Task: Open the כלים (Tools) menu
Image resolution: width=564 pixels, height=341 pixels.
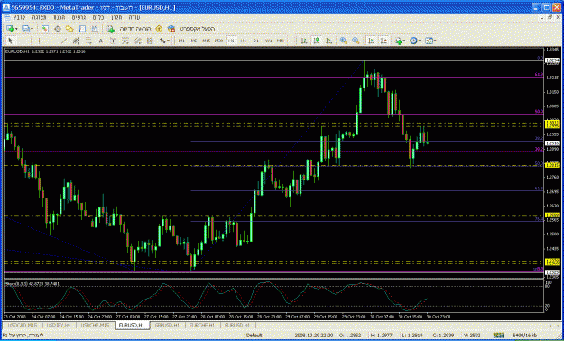Action: point(98,17)
